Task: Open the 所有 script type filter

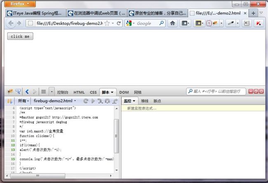Action: pyautogui.click(x=23, y=101)
